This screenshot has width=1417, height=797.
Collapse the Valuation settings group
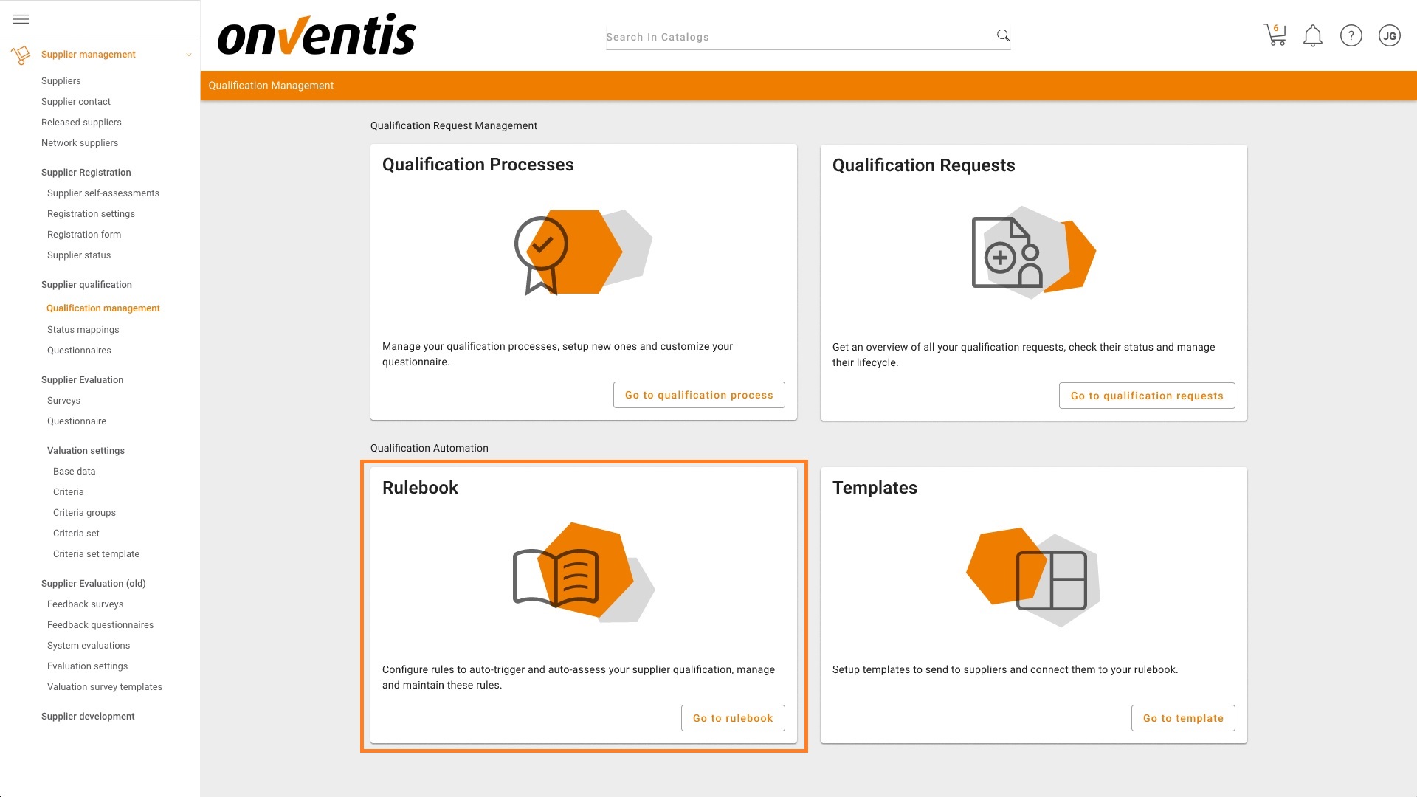pyautogui.click(x=86, y=450)
